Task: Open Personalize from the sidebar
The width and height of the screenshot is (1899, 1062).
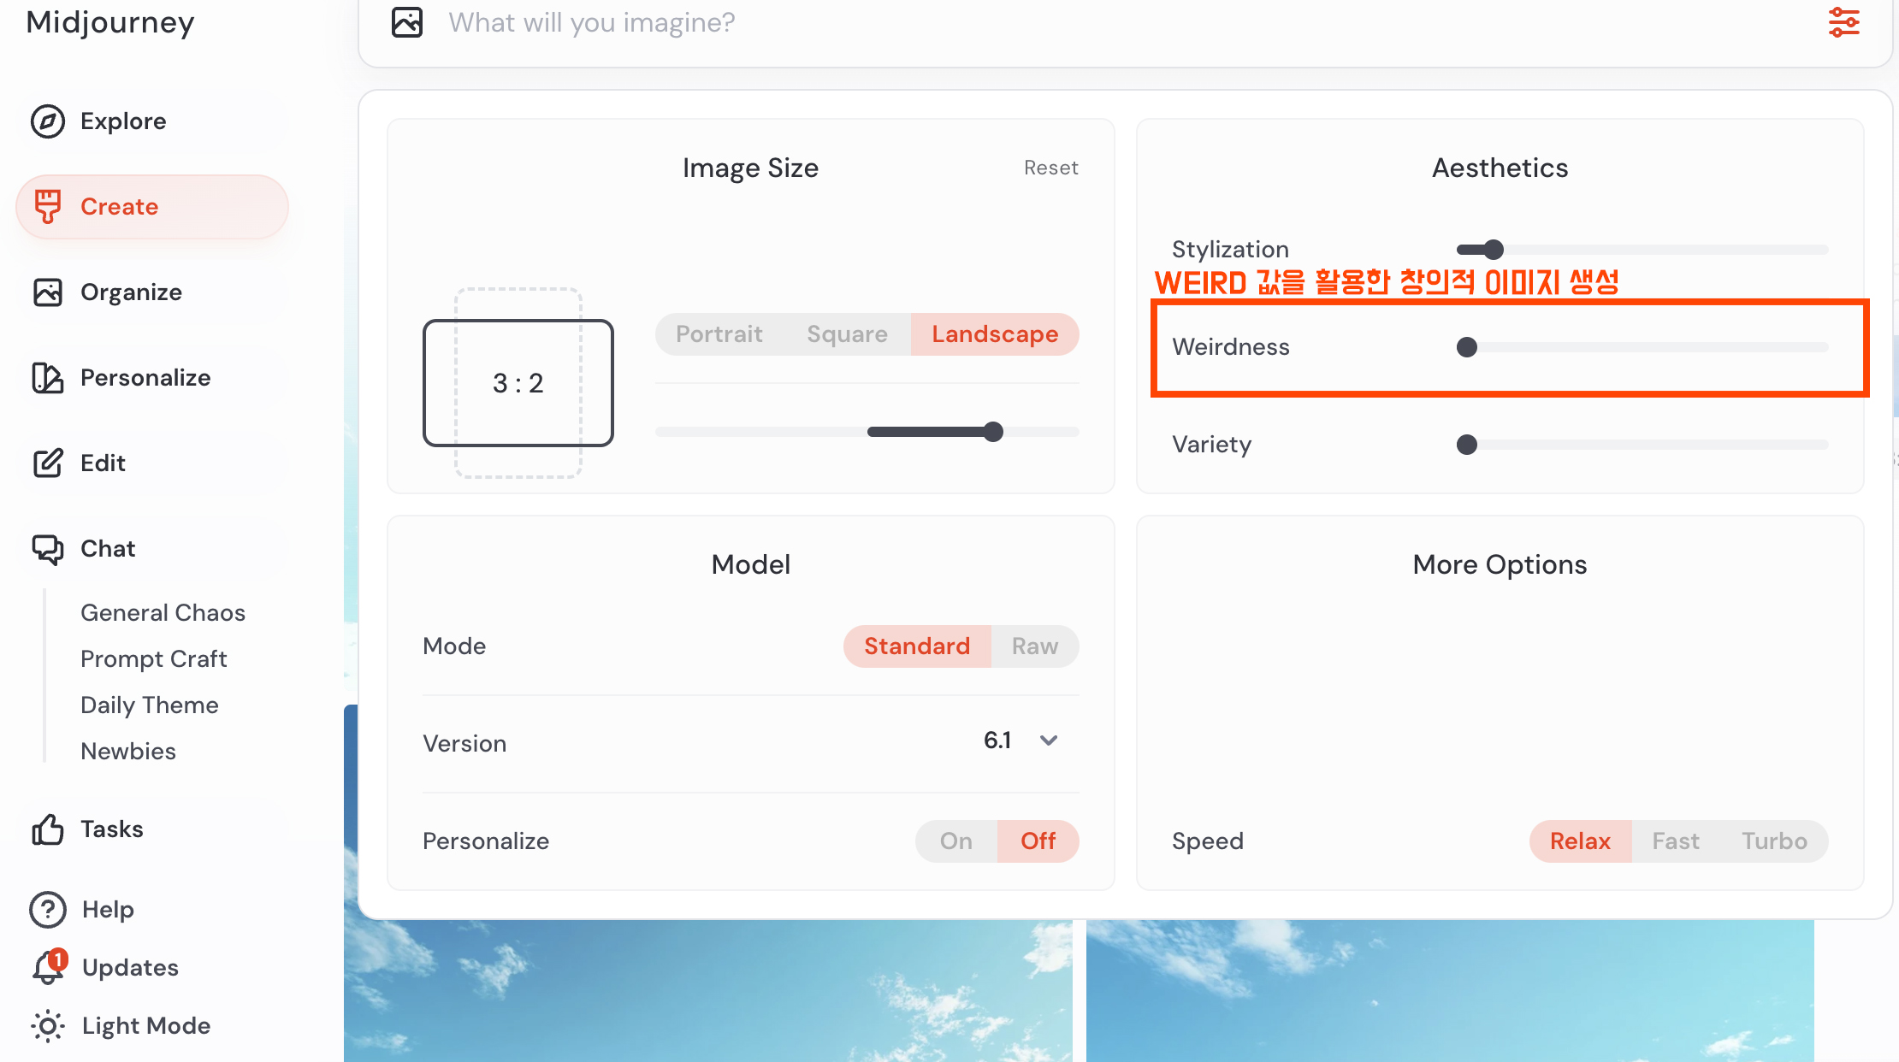Action: [x=145, y=378]
